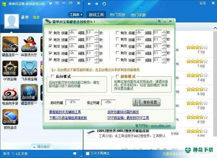Screen dimensions: 217x158
Task: Click the star rating showing 7.4分
Action: click(x=197, y=75)
